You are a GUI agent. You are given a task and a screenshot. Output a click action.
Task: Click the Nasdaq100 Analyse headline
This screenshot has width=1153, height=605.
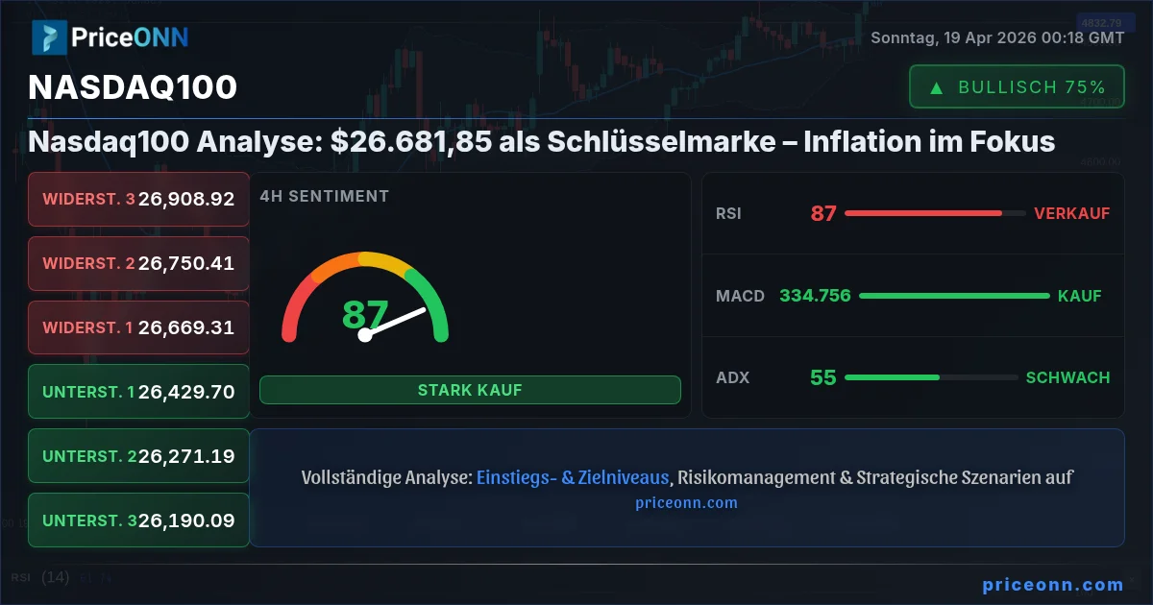coord(542,141)
